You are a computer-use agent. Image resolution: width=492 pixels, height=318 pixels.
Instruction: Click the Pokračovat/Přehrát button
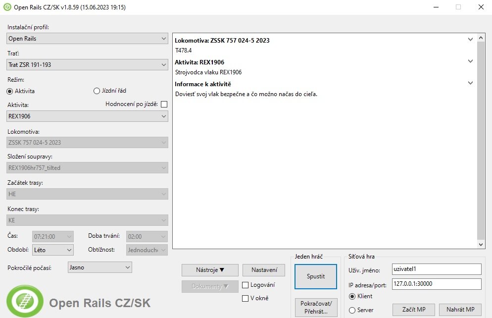315,307
